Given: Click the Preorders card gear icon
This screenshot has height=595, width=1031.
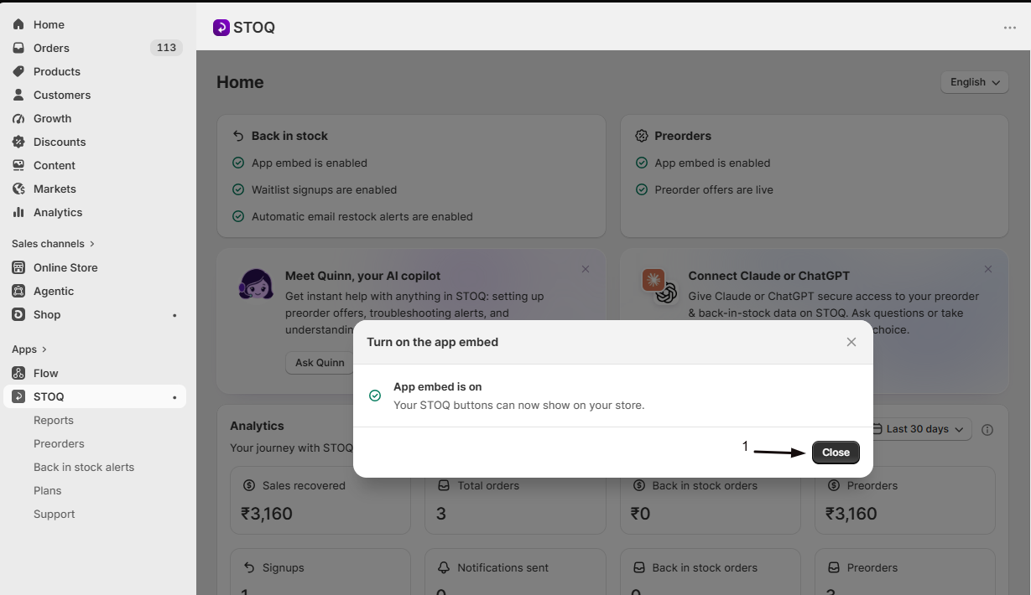Looking at the screenshot, I should tap(642, 136).
